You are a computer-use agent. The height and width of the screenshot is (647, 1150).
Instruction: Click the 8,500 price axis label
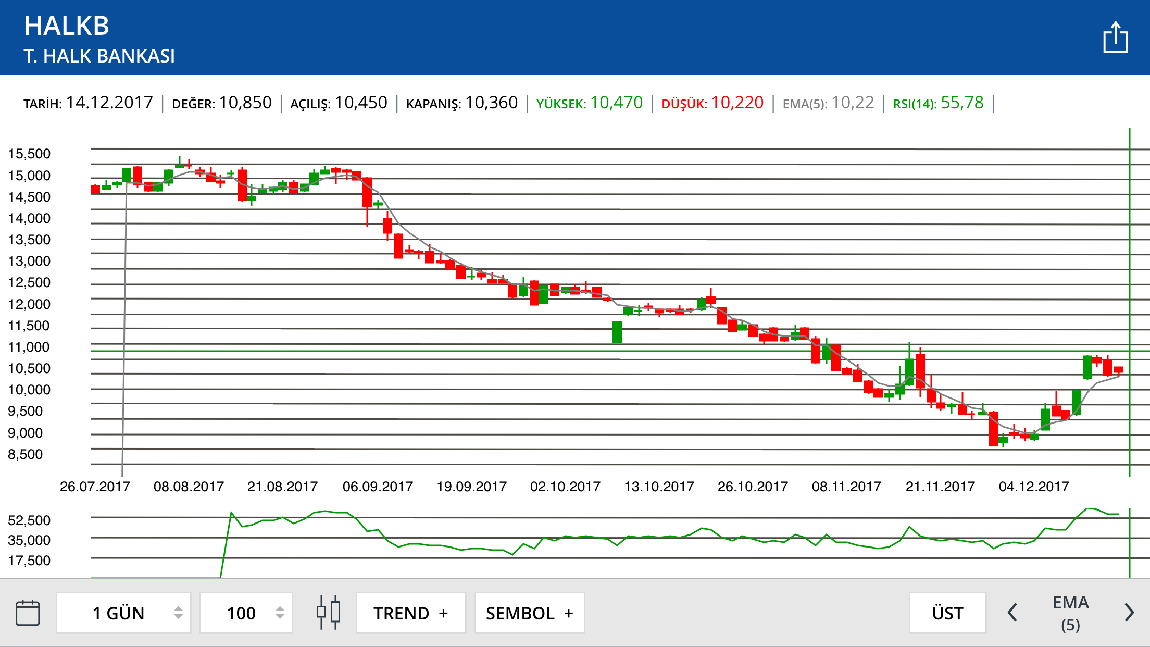pyautogui.click(x=25, y=454)
